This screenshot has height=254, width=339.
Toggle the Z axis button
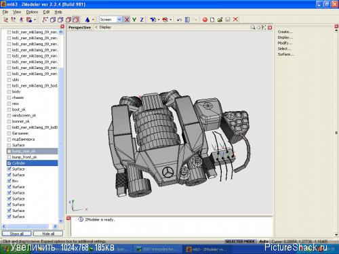pos(142,20)
